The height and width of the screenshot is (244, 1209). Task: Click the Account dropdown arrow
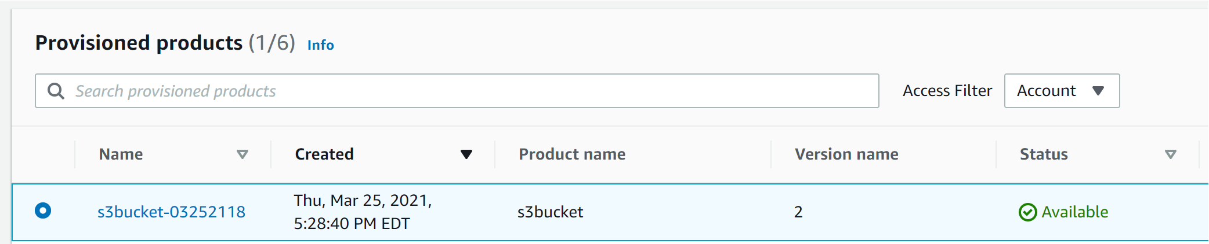coord(1098,91)
